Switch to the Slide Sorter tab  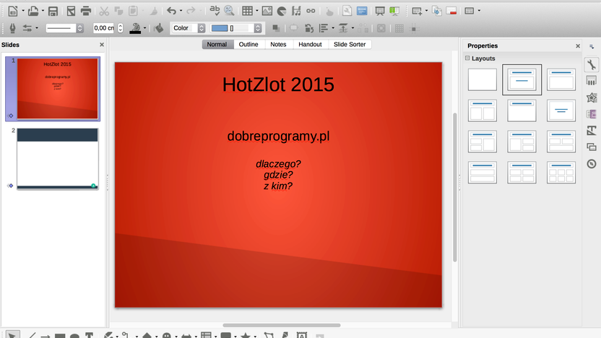click(x=350, y=45)
